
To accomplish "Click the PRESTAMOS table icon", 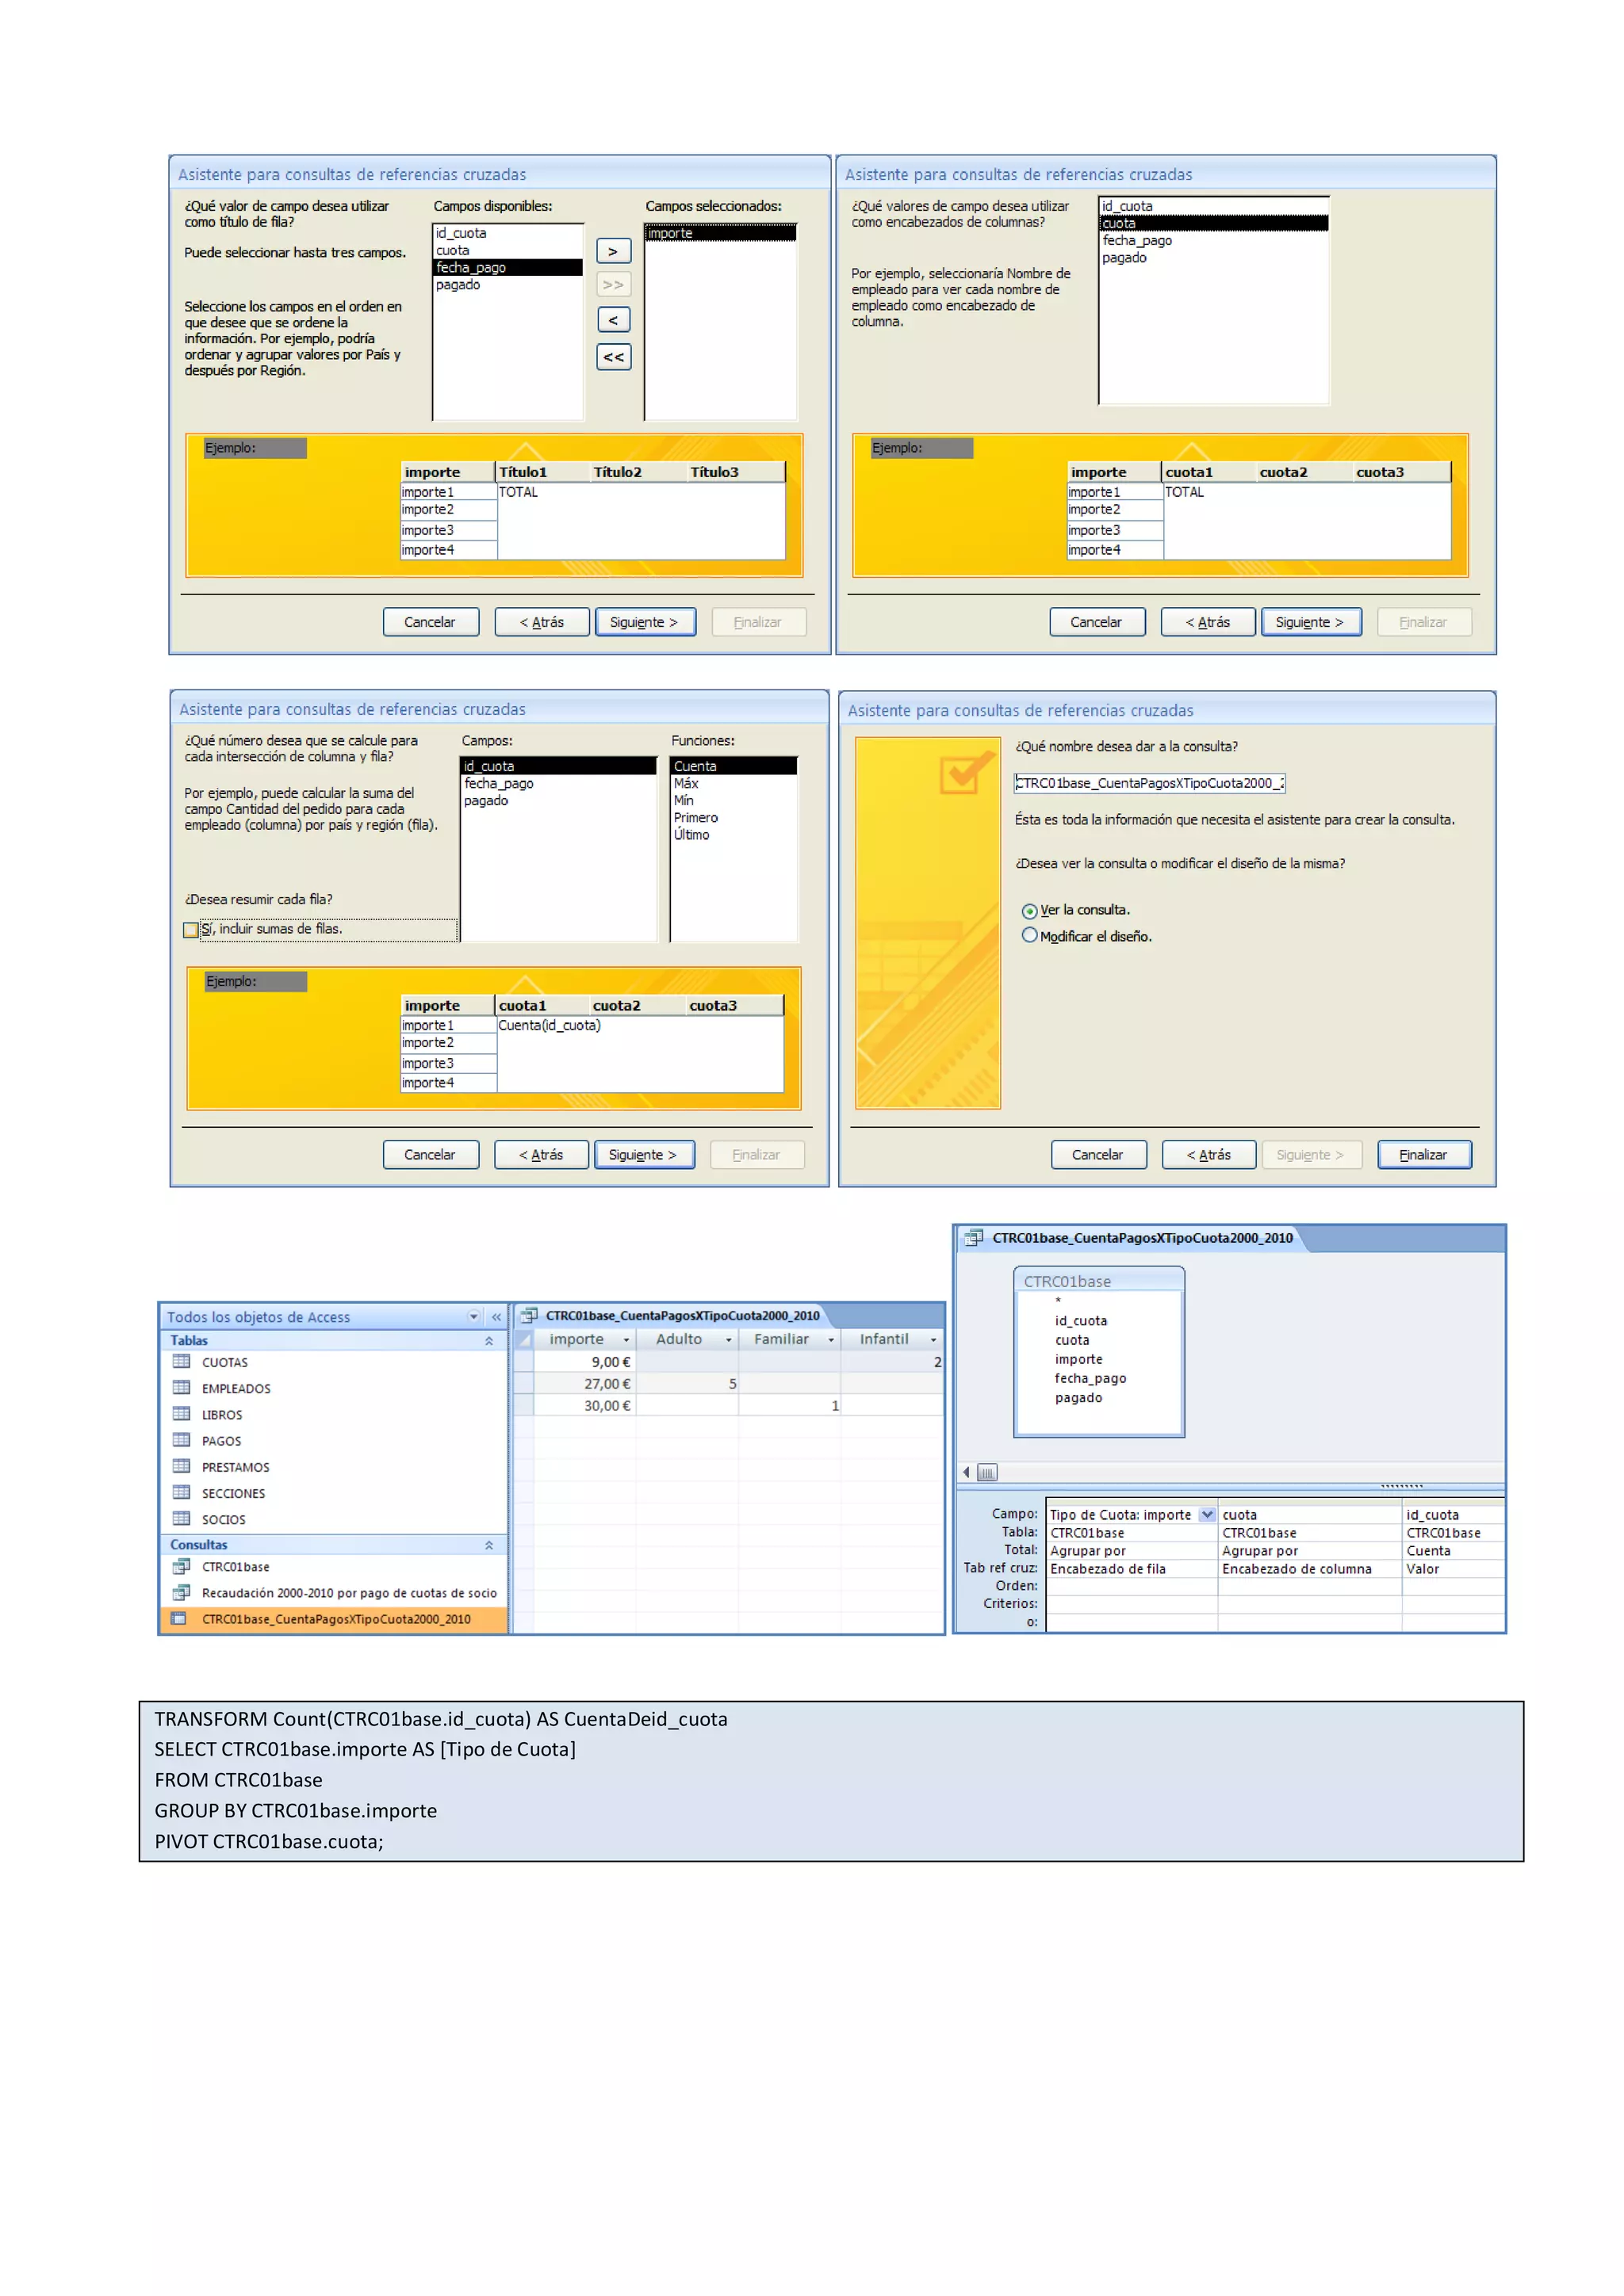I will click(x=181, y=1466).
